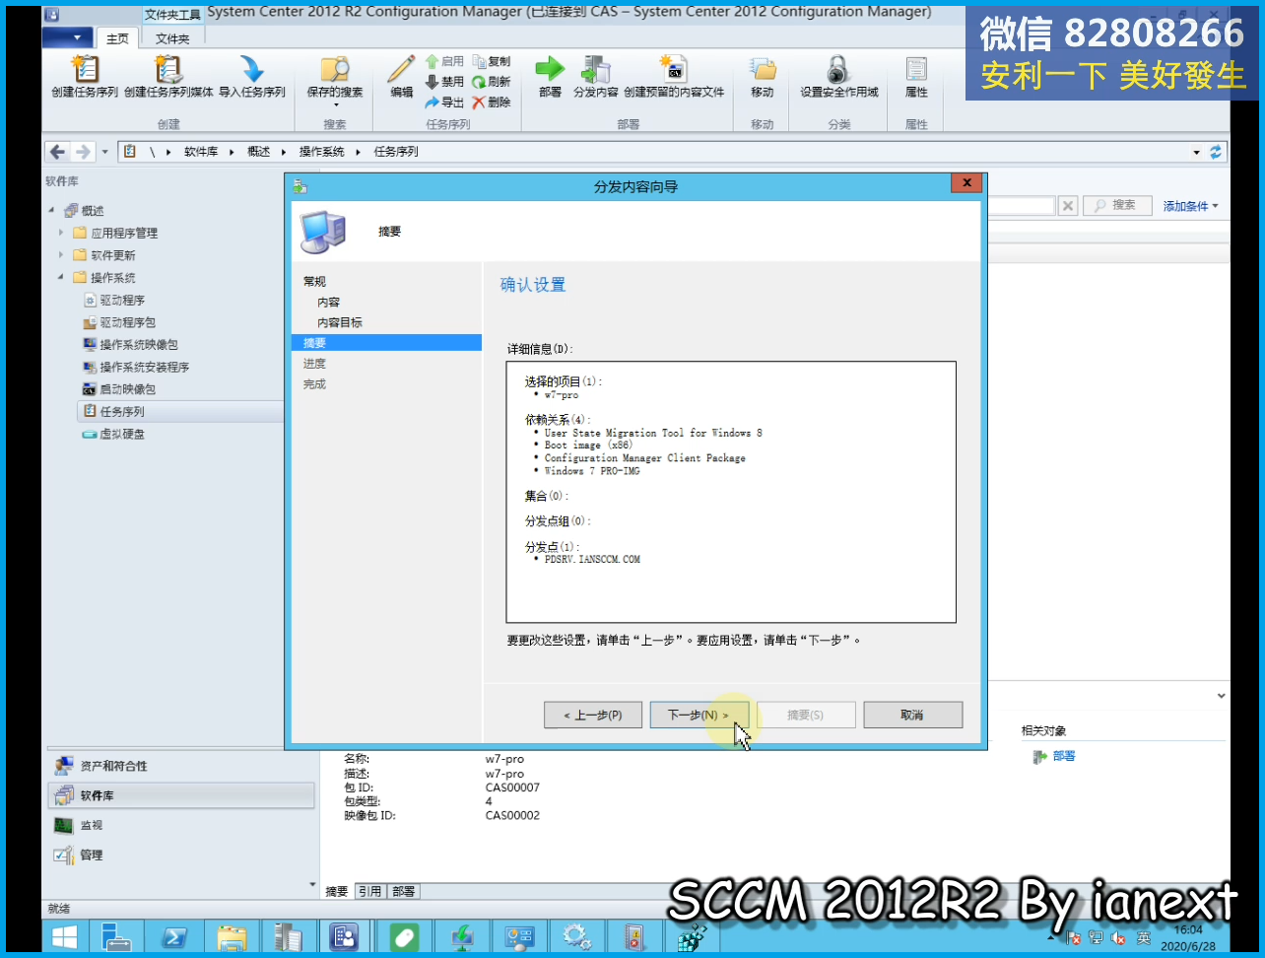Click Import Task Sequence (导入任务序列) icon

(252, 77)
